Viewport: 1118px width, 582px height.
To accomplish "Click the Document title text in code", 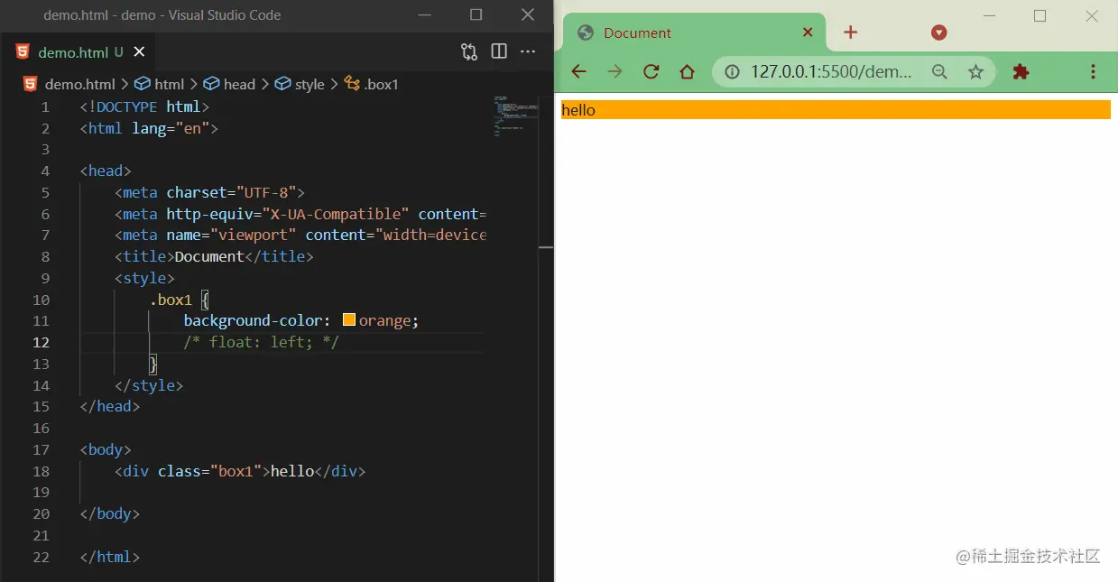I will pyautogui.click(x=209, y=256).
